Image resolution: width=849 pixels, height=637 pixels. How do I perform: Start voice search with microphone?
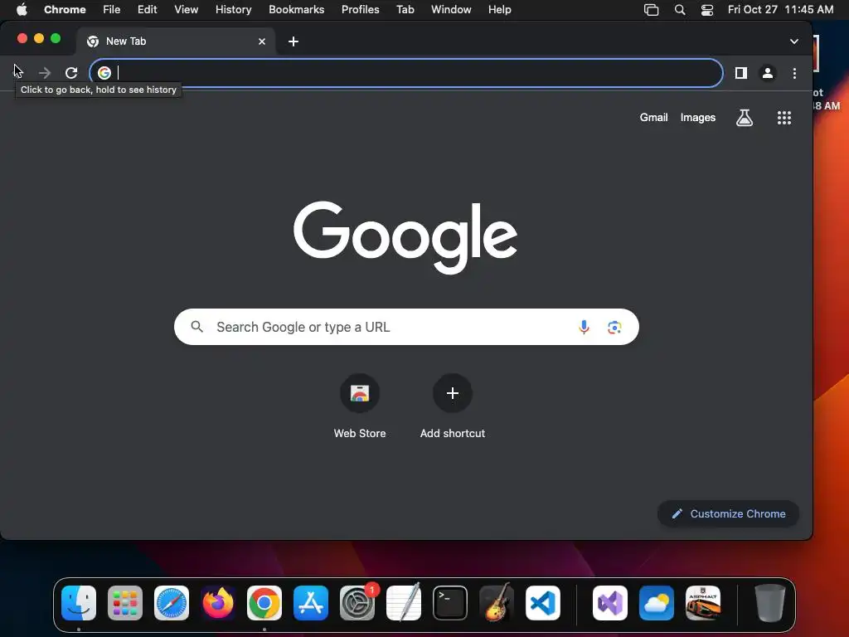click(x=584, y=327)
